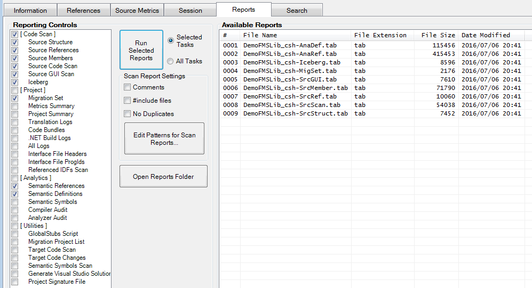The height and width of the screenshot is (288, 532).
Task: Click the Date Modified column header
Action: [486, 35]
